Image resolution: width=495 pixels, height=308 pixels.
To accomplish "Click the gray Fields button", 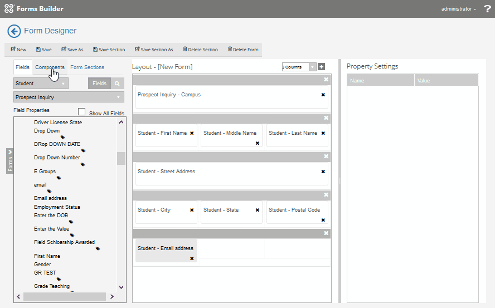I will coord(99,84).
